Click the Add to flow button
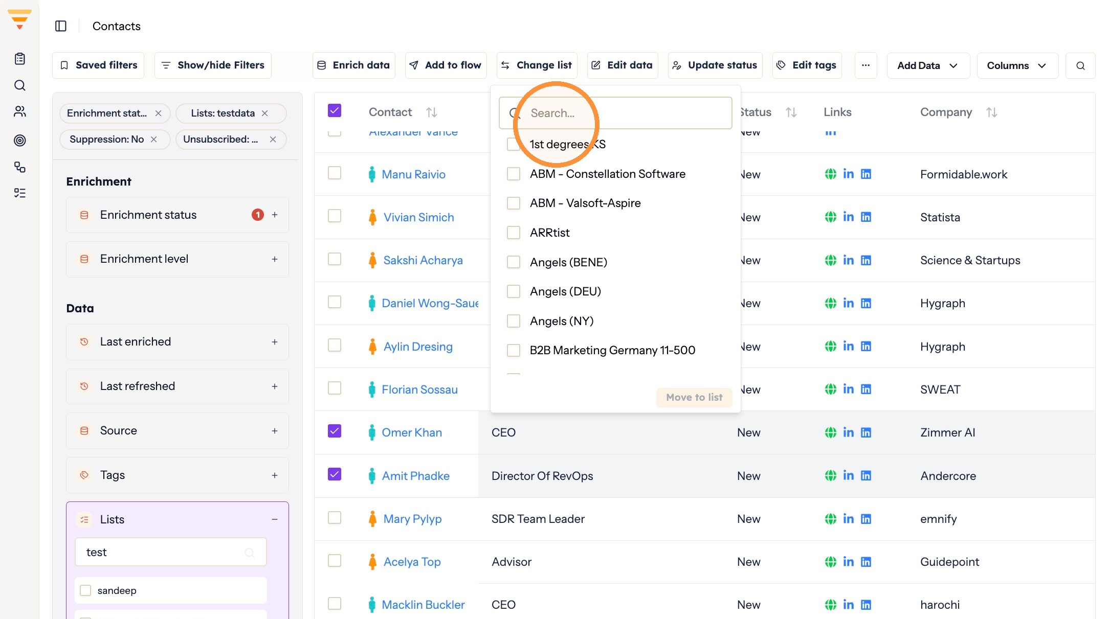The width and height of the screenshot is (1109, 619). (x=446, y=65)
